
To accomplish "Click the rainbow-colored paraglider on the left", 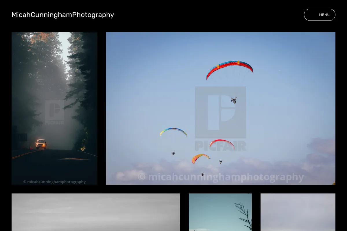I will pos(173,132).
